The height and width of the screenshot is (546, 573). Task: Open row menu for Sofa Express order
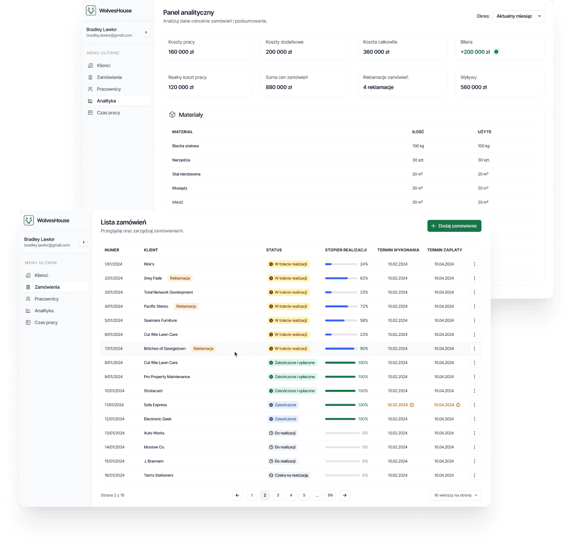pyautogui.click(x=474, y=405)
